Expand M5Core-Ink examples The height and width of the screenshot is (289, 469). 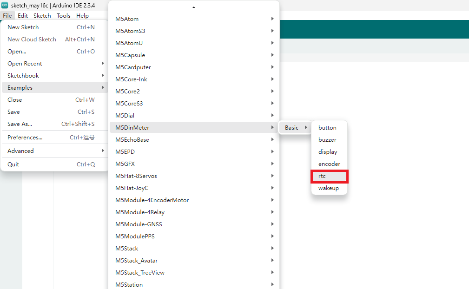(194, 79)
